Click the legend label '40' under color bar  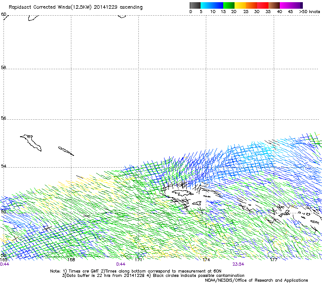click(279, 12)
